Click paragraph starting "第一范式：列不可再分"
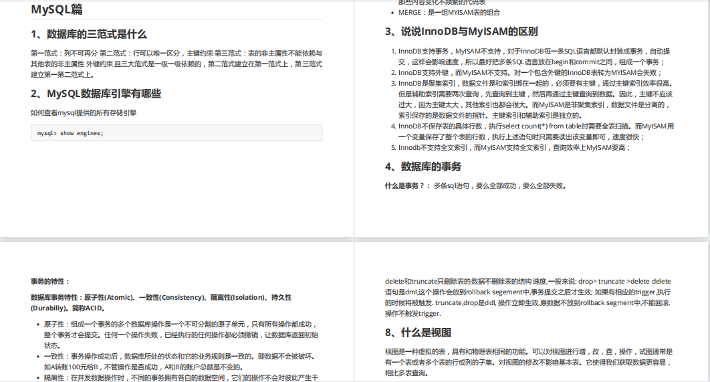The height and width of the screenshot is (382, 710). coord(176,64)
